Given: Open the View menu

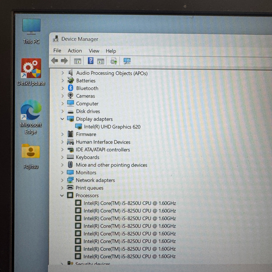Looking at the screenshot, I should pyautogui.click(x=94, y=51).
